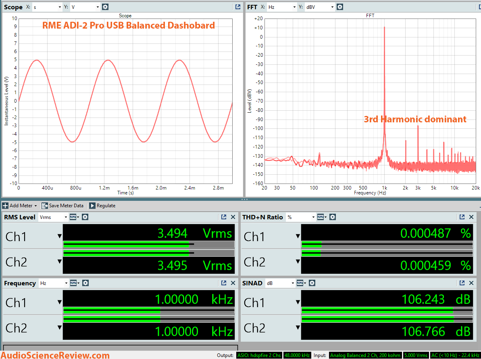Click the 106.243 dB SINAD reading
The height and width of the screenshot is (359, 481).
[x=436, y=299]
